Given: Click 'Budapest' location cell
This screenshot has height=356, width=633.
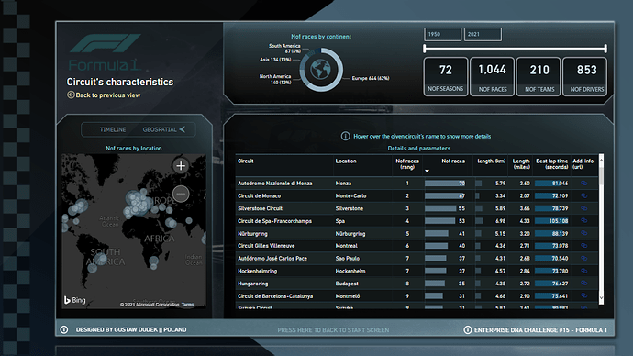Looking at the screenshot, I should pyautogui.click(x=347, y=284).
